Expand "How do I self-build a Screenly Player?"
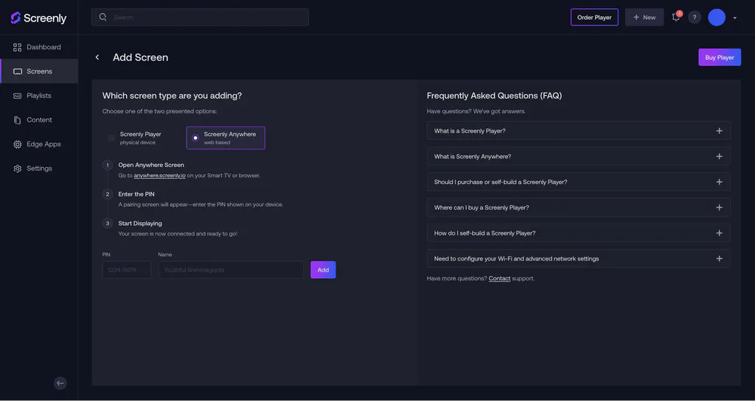The height and width of the screenshot is (401, 755). (578, 233)
